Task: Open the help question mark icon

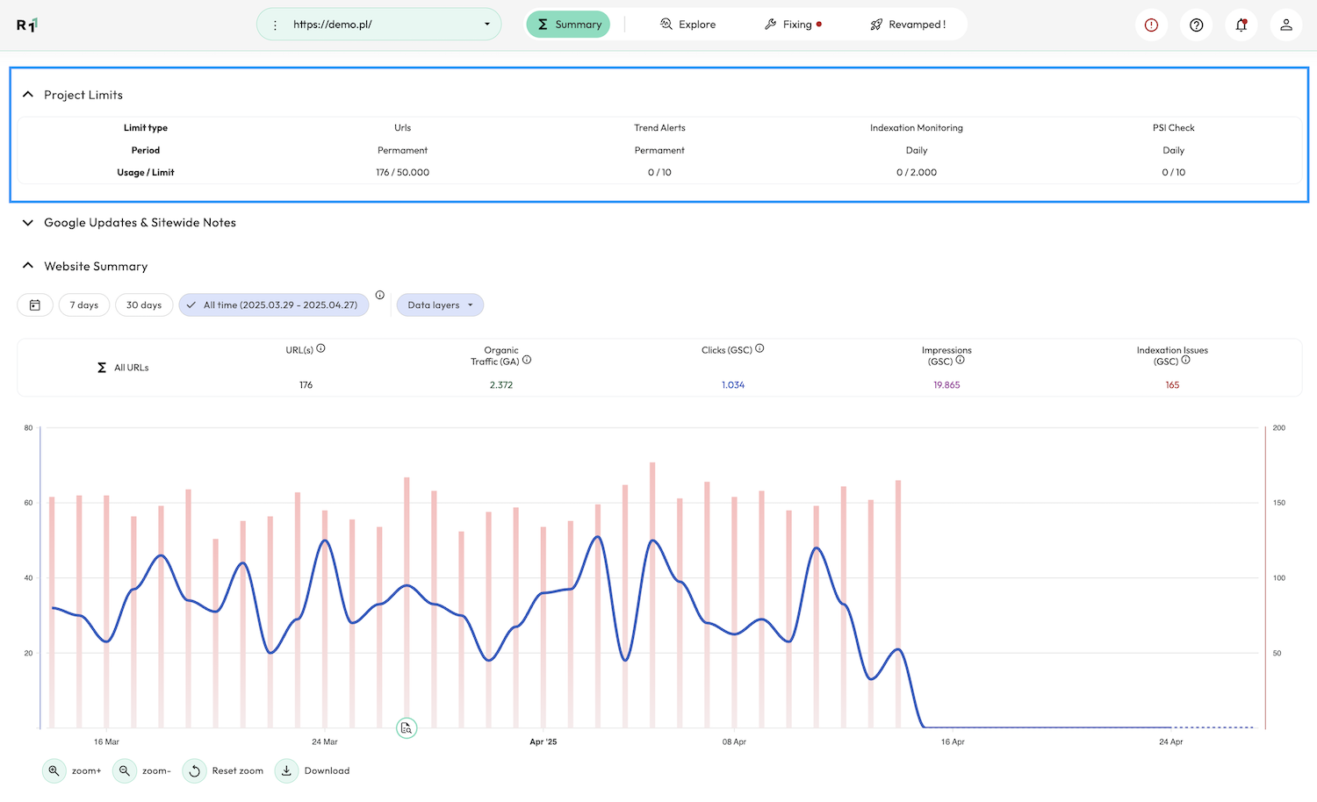Action: click(x=1196, y=25)
